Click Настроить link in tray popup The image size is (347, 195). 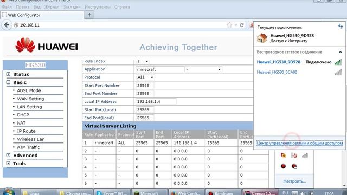tap(294, 181)
